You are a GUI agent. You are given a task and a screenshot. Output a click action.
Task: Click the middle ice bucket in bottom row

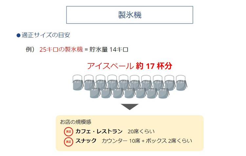[130, 93]
